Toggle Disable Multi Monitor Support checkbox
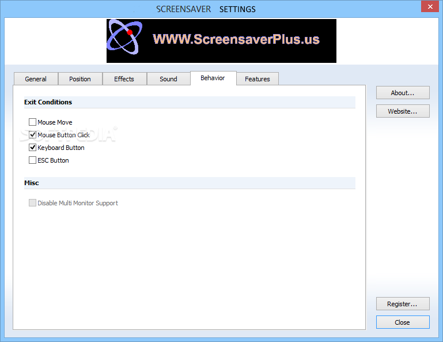Viewport: 443px width, 342px height. click(32, 203)
